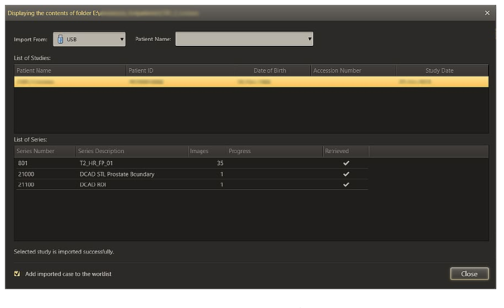This screenshot has width=504, height=308.
Task: Select the T2_HR_FP_01 series description
Action: tap(96, 163)
